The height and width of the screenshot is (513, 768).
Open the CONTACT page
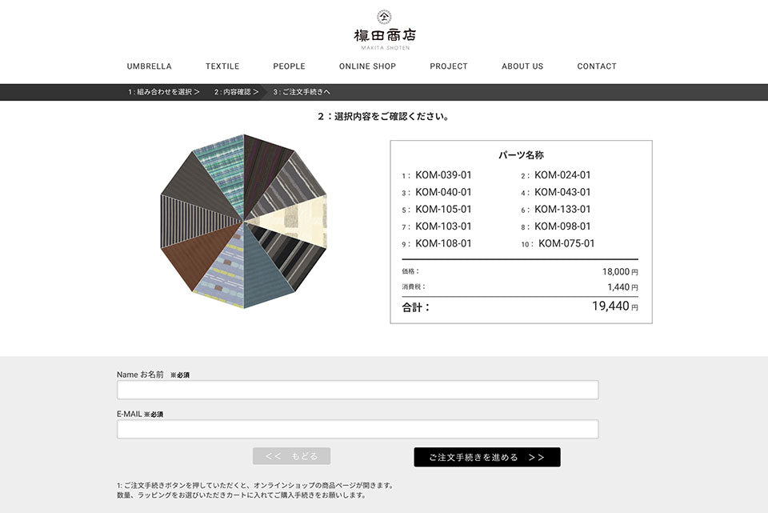[597, 66]
